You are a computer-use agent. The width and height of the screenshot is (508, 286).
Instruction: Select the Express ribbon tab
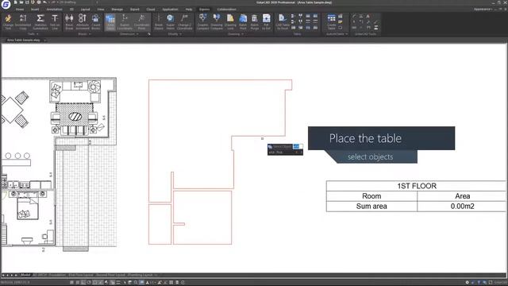click(205, 9)
